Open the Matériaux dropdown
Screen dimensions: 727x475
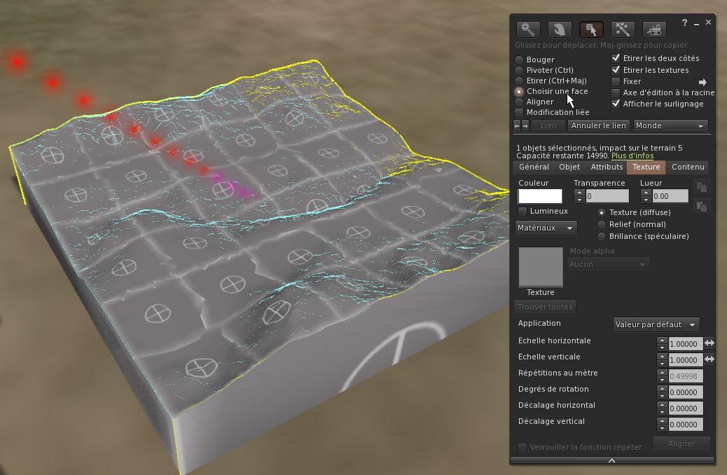pos(546,228)
